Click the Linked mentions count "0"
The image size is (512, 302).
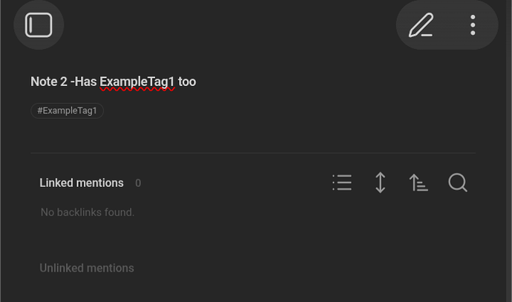pyautogui.click(x=138, y=183)
